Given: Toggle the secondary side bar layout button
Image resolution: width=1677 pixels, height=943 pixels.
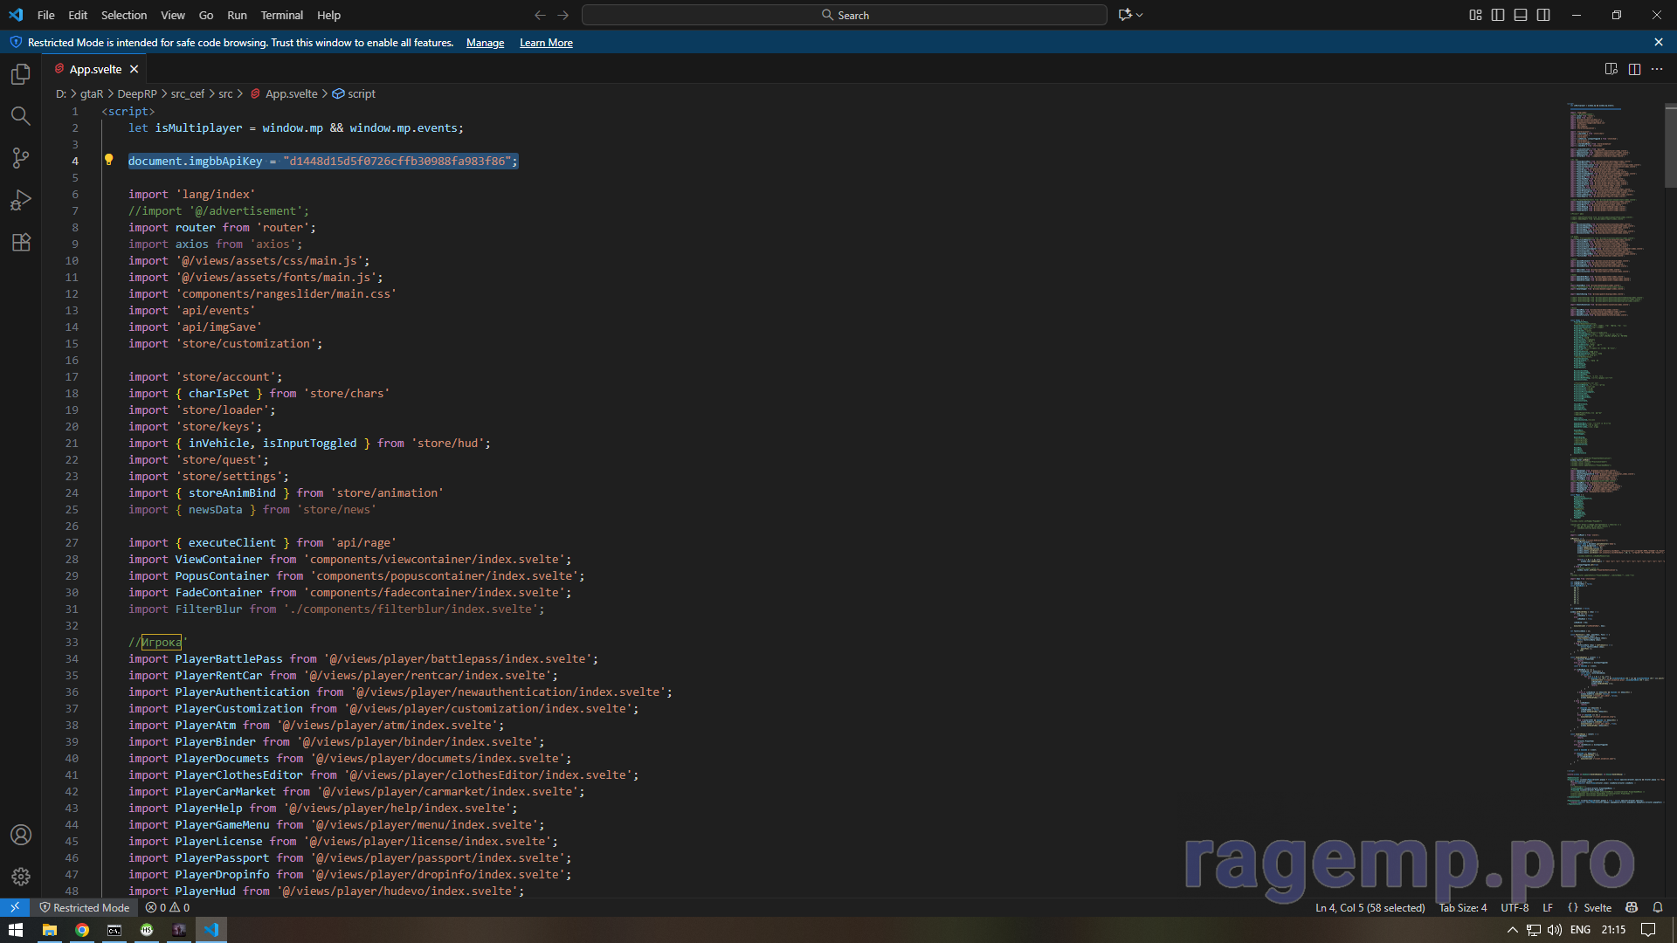Looking at the screenshot, I should tap(1543, 15).
